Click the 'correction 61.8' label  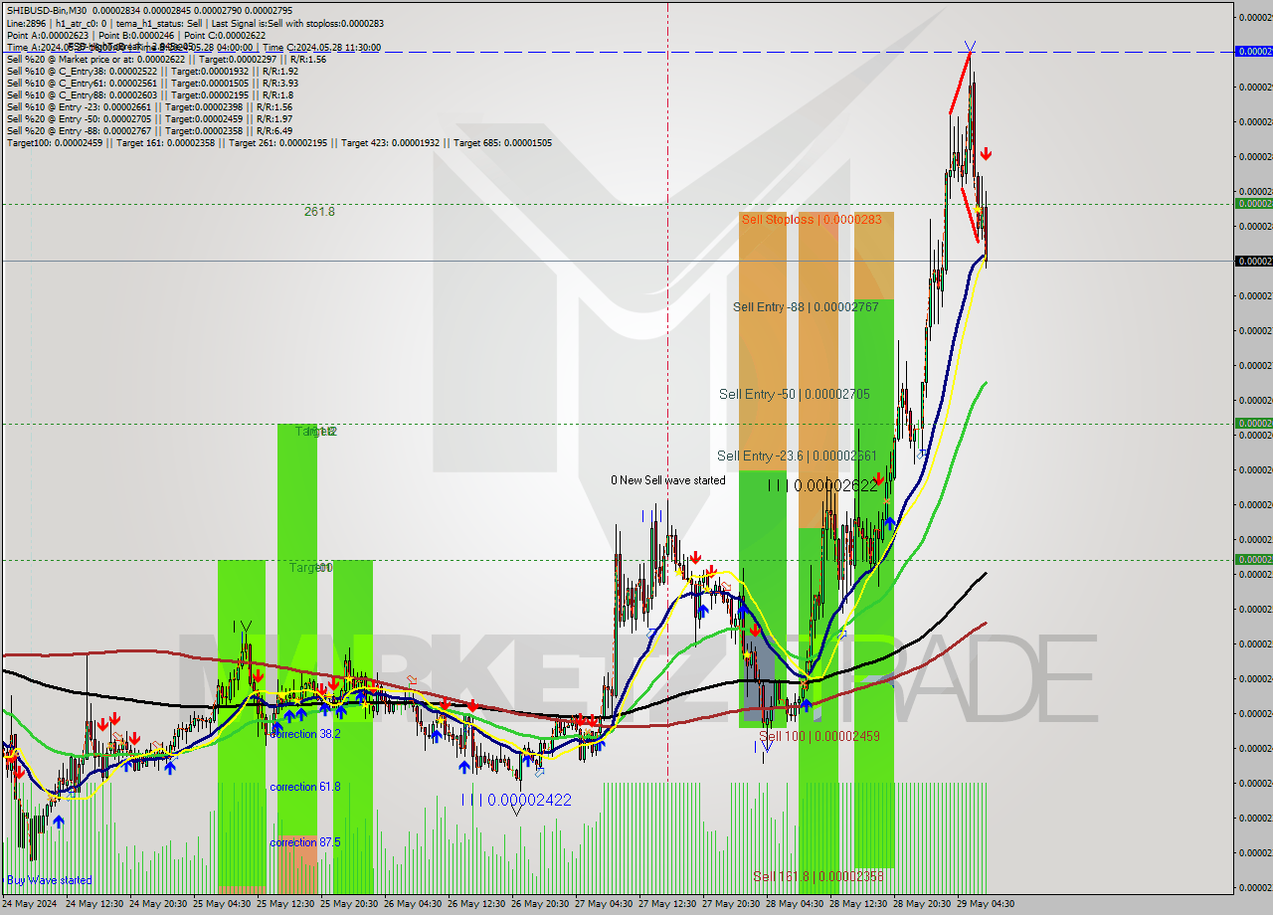click(x=305, y=787)
